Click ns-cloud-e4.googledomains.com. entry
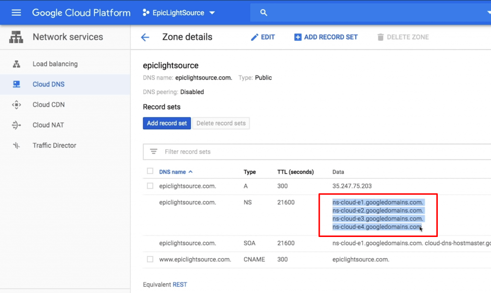Image resolution: width=491 pixels, height=293 pixels. click(377, 227)
